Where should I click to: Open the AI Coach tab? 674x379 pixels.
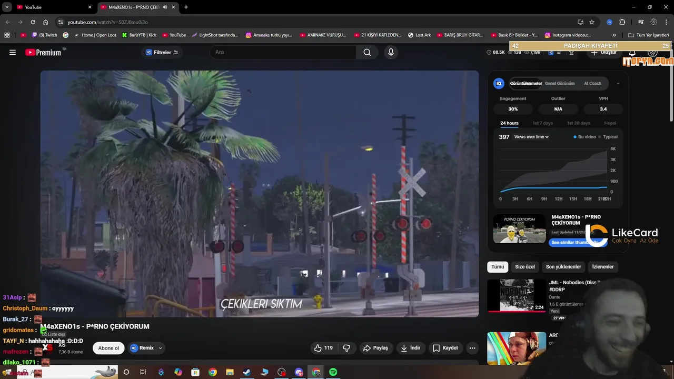pyautogui.click(x=592, y=83)
